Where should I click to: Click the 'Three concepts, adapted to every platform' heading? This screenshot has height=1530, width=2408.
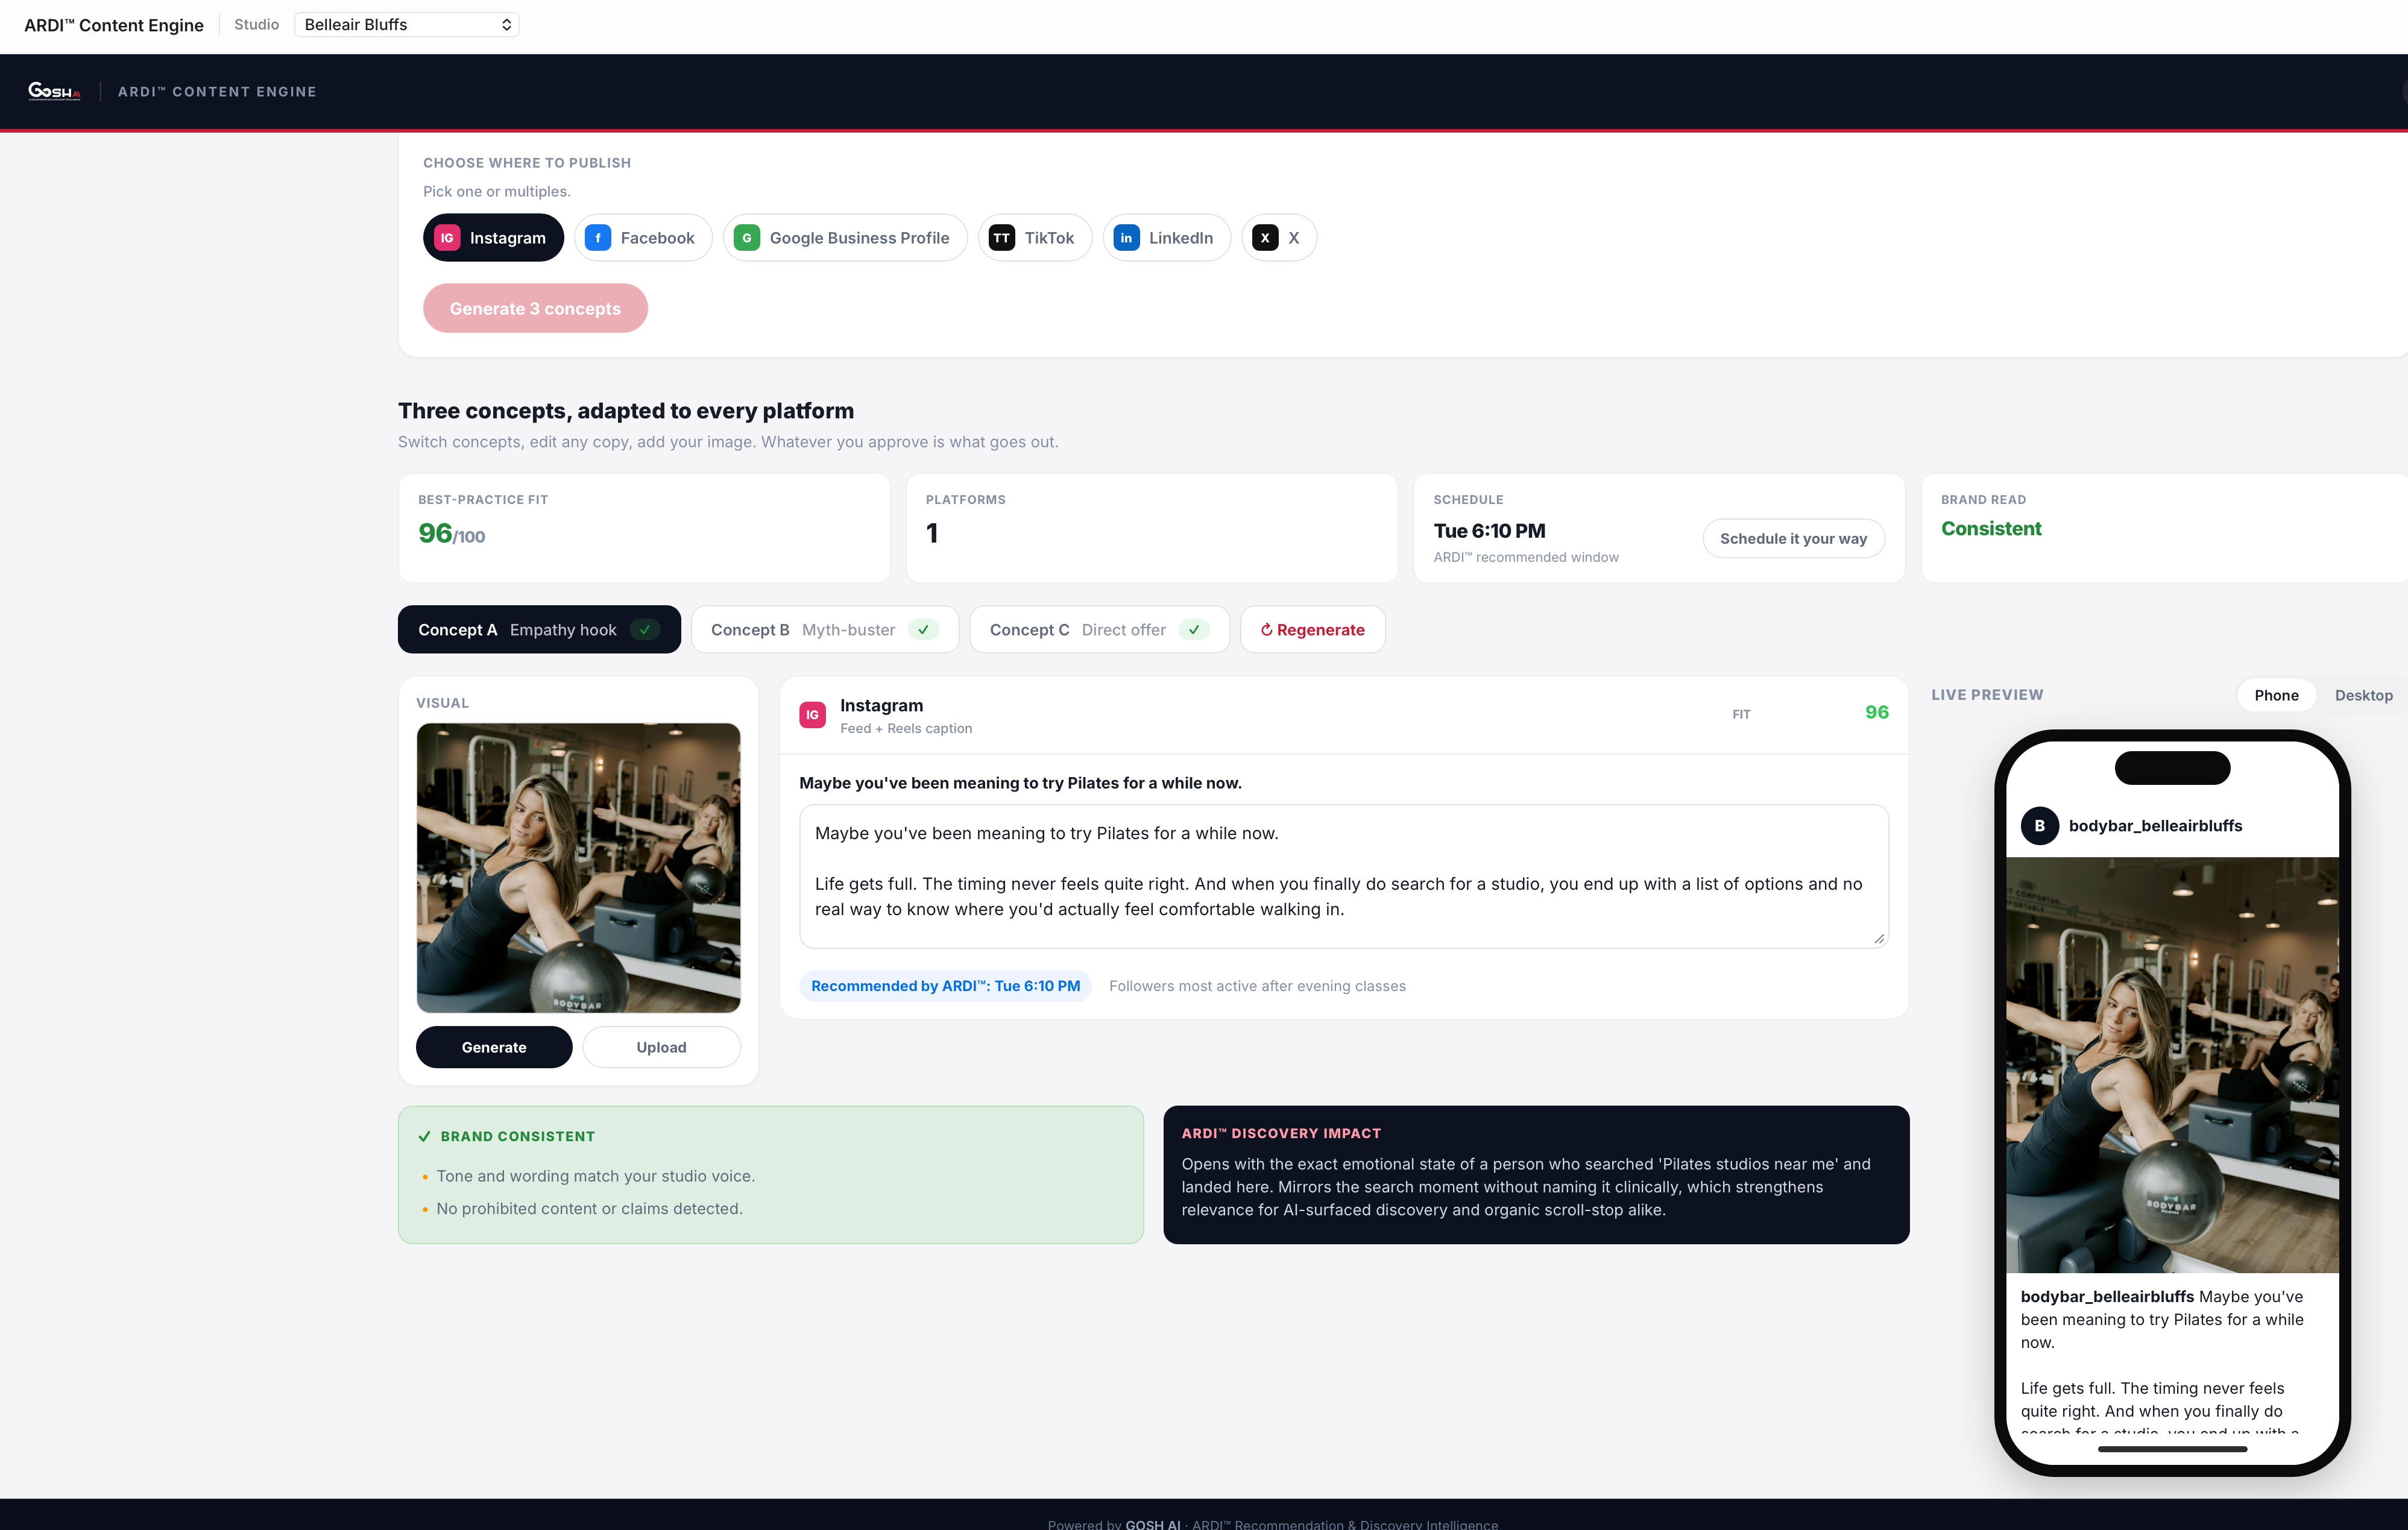(625, 410)
